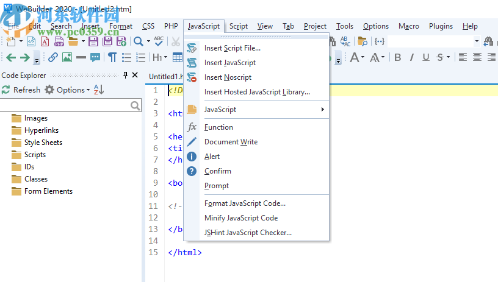The image size is (498, 282).
Task: Open the heading H1 dropdown
Action: [x=159, y=58]
